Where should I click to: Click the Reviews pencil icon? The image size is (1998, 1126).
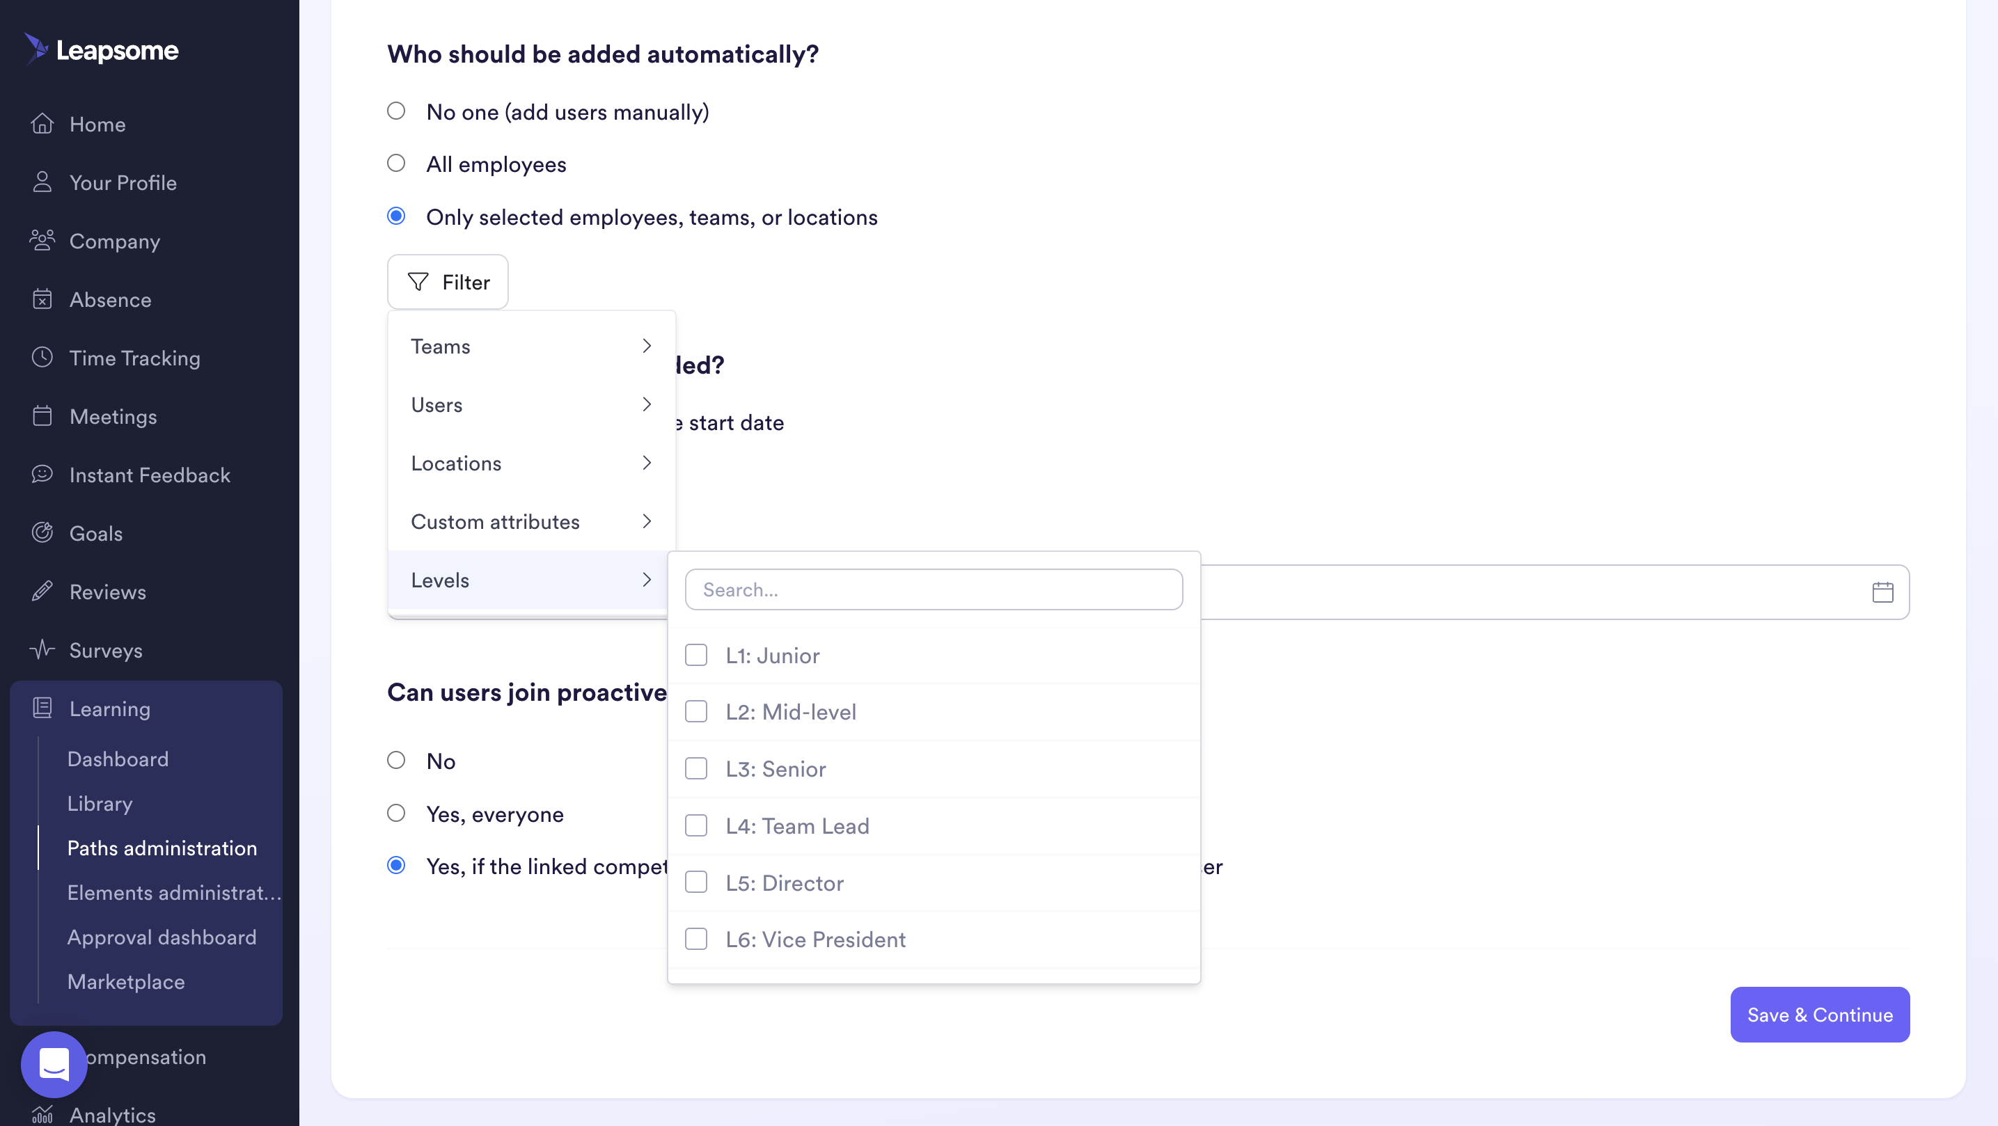pos(42,592)
